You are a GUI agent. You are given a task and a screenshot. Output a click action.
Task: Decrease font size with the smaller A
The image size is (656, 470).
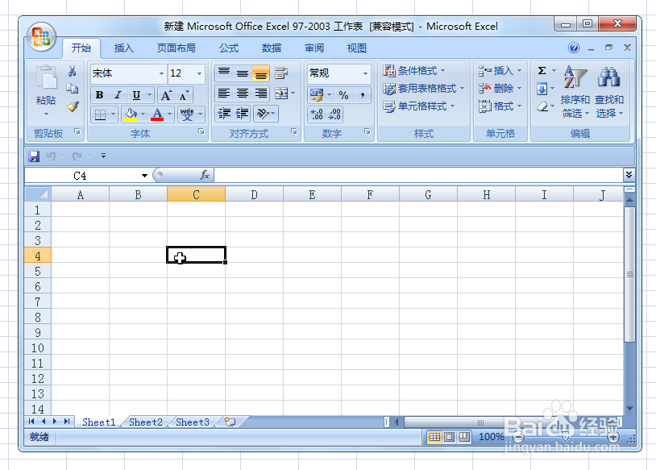(x=184, y=95)
